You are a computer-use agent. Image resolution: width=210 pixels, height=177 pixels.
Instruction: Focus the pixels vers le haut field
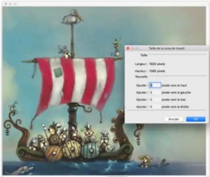[155, 85]
